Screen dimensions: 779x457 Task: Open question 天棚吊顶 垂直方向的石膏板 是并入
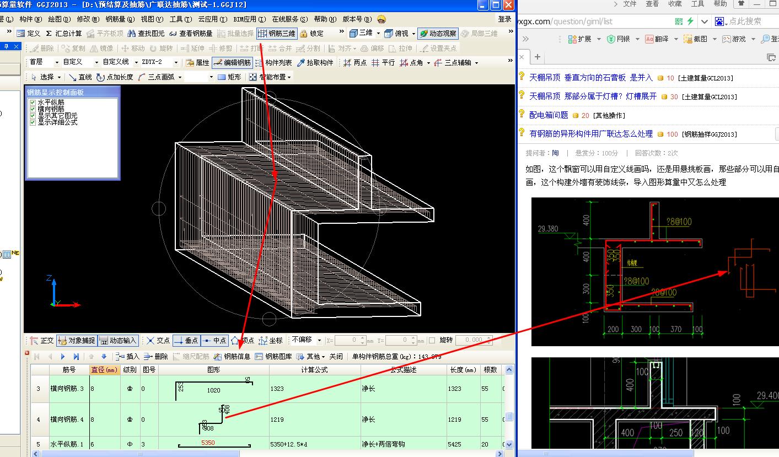point(590,78)
